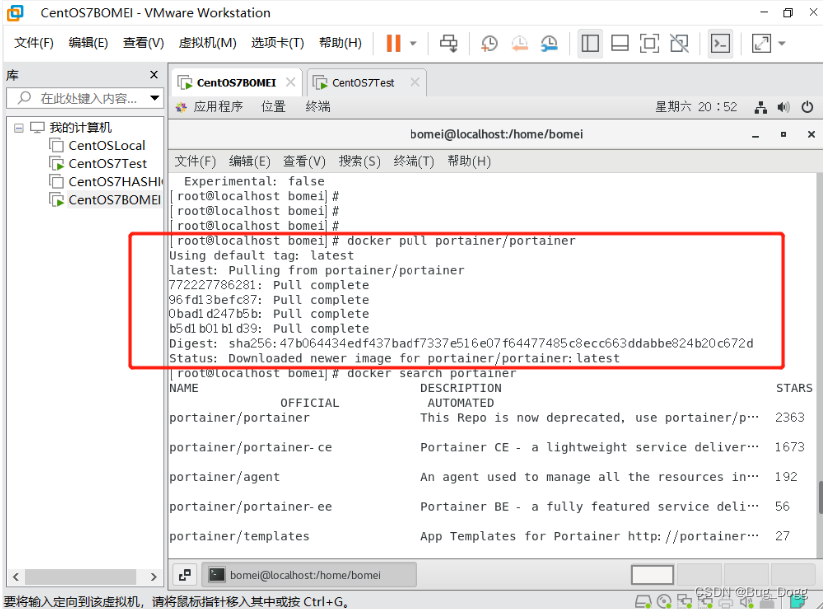Open the snapshot manager icon
This screenshot has height=609, width=823.
click(x=549, y=43)
